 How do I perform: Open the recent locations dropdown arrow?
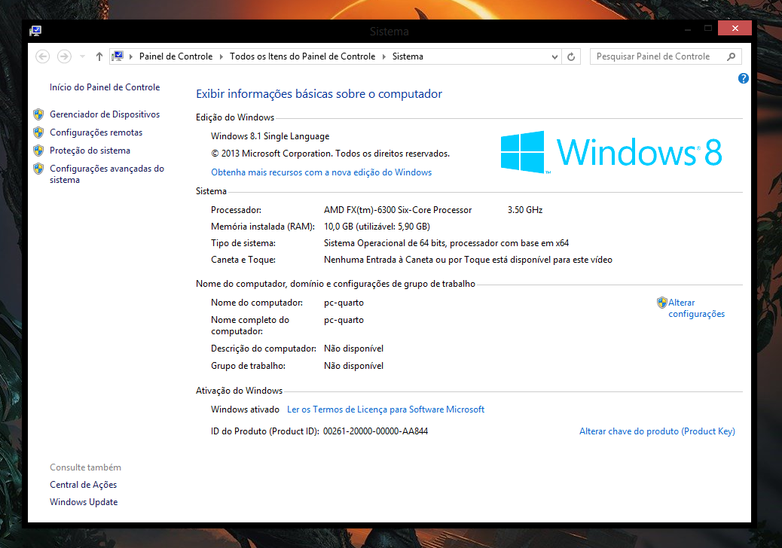[x=82, y=56]
